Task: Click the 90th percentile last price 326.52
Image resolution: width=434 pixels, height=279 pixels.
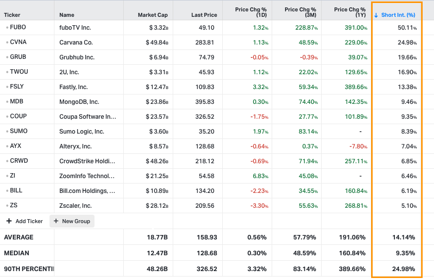Action: click(207, 269)
